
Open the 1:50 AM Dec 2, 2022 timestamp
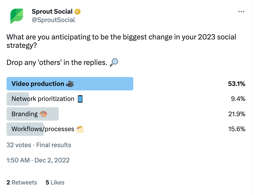click(38, 160)
